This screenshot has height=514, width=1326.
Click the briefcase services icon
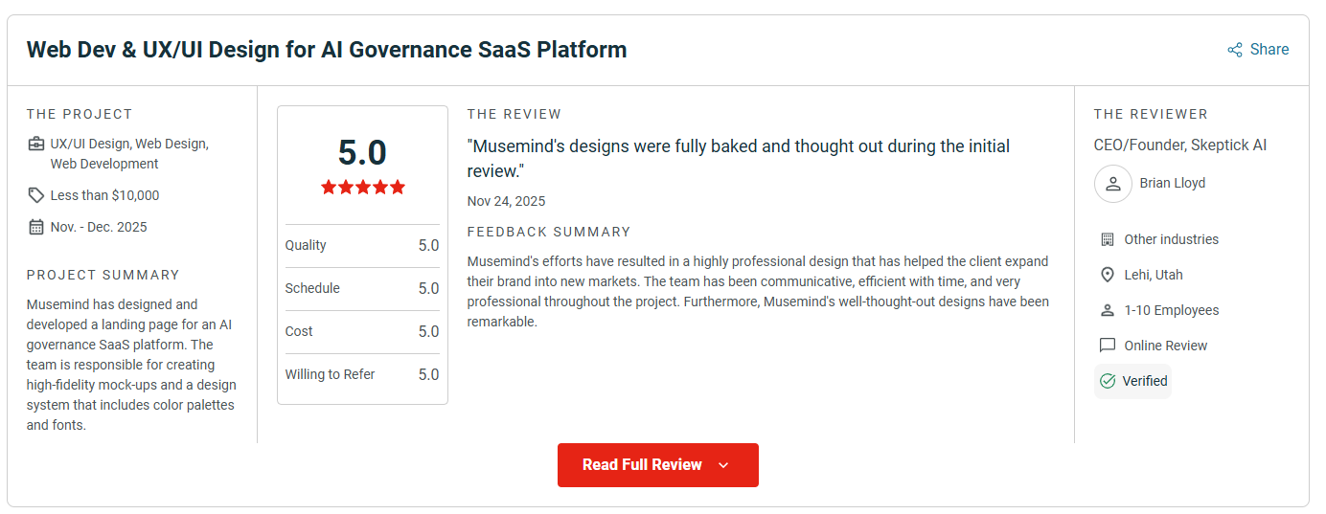tap(35, 145)
